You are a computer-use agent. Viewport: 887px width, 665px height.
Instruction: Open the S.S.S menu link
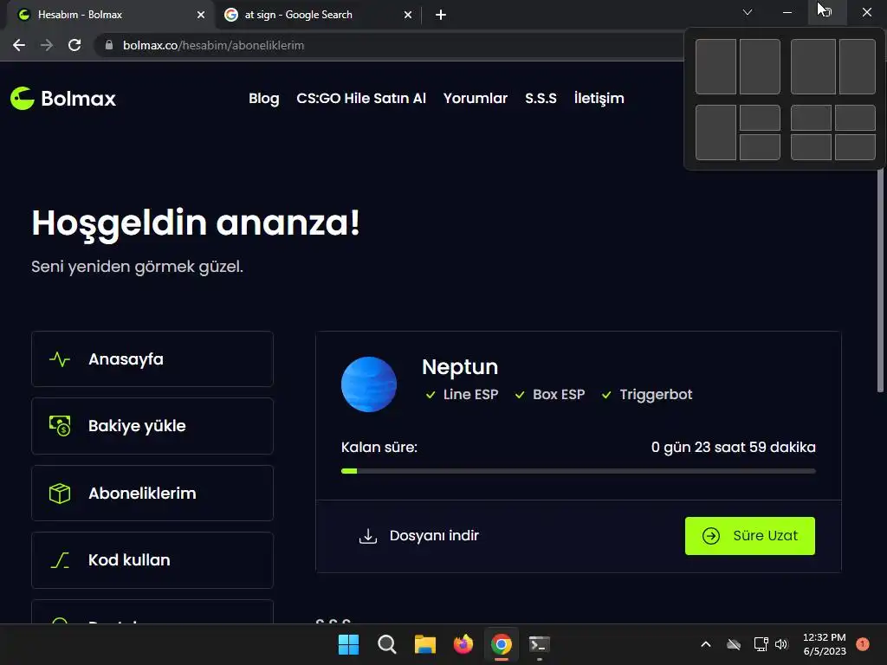(541, 99)
